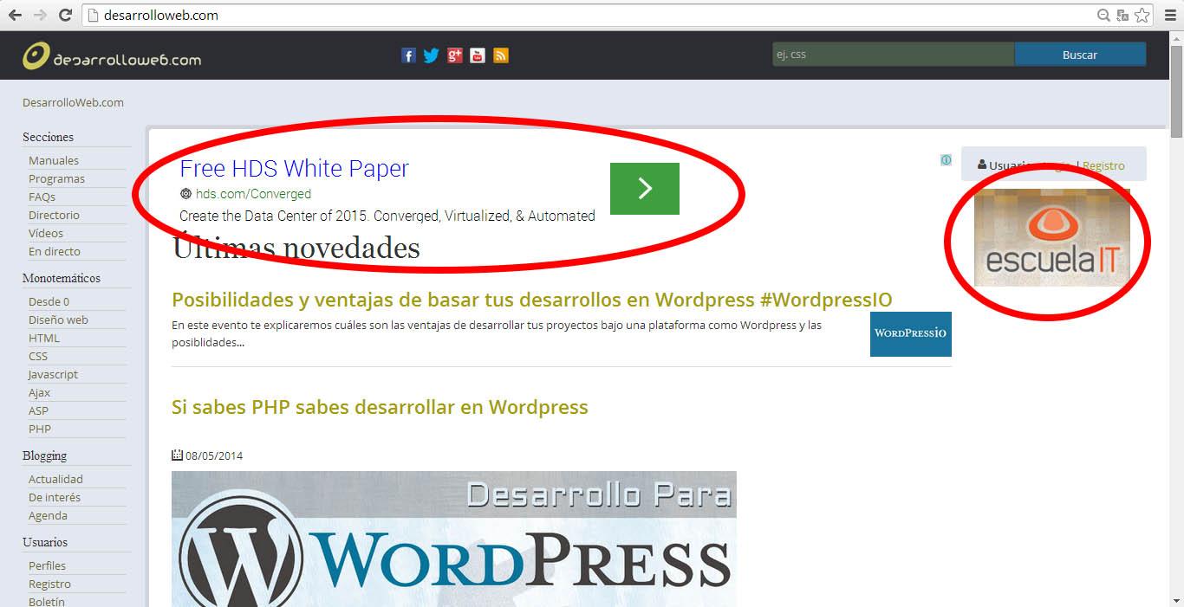This screenshot has height=607, width=1184.
Task: Click 'Desarrollo Para WordPress' banner image
Action: 454,539
